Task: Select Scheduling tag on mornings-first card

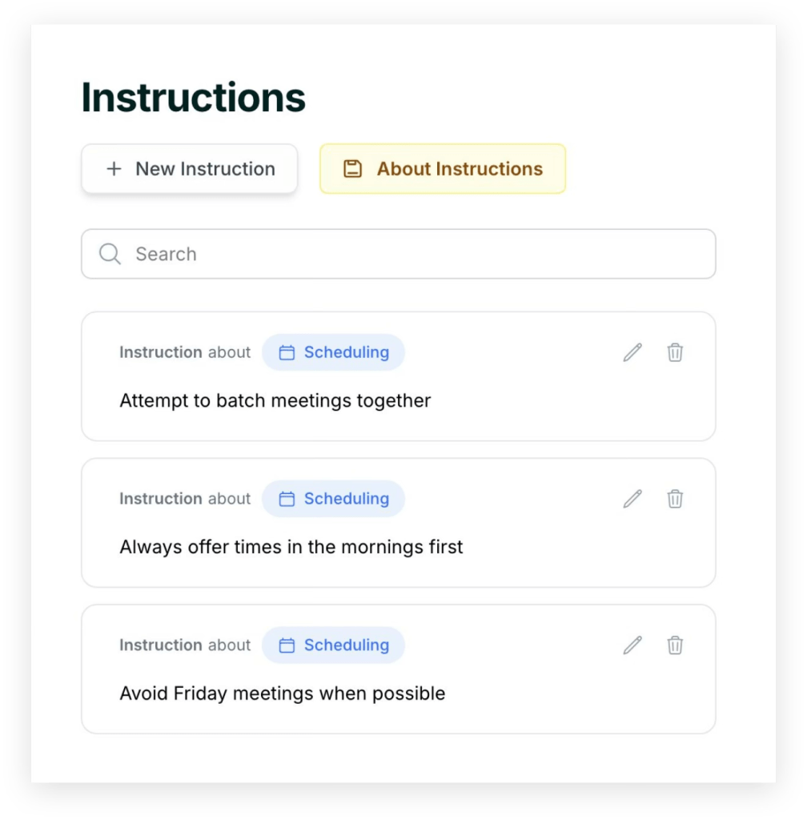Action: point(334,499)
